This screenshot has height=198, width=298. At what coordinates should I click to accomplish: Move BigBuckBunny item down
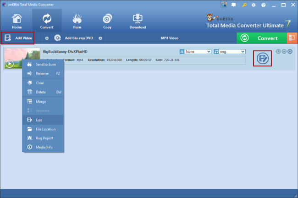pyautogui.click(x=284, y=51)
